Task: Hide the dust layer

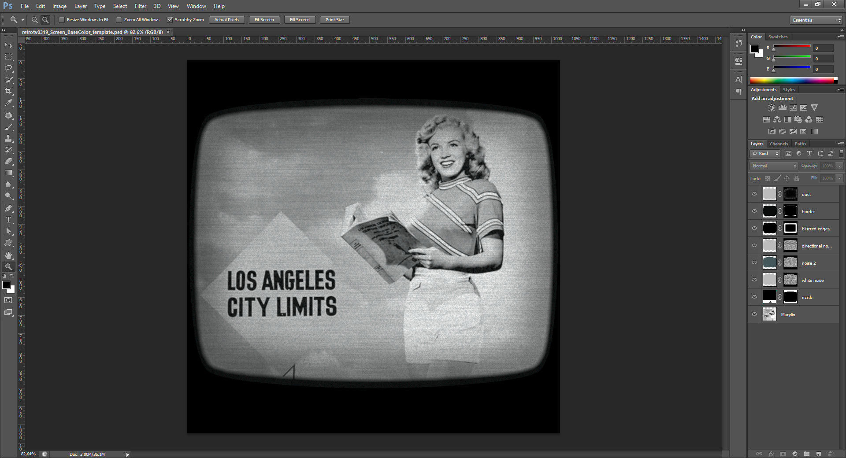Action: (754, 194)
